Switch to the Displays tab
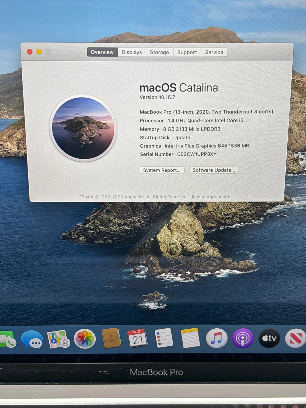The width and height of the screenshot is (306, 408). click(132, 52)
